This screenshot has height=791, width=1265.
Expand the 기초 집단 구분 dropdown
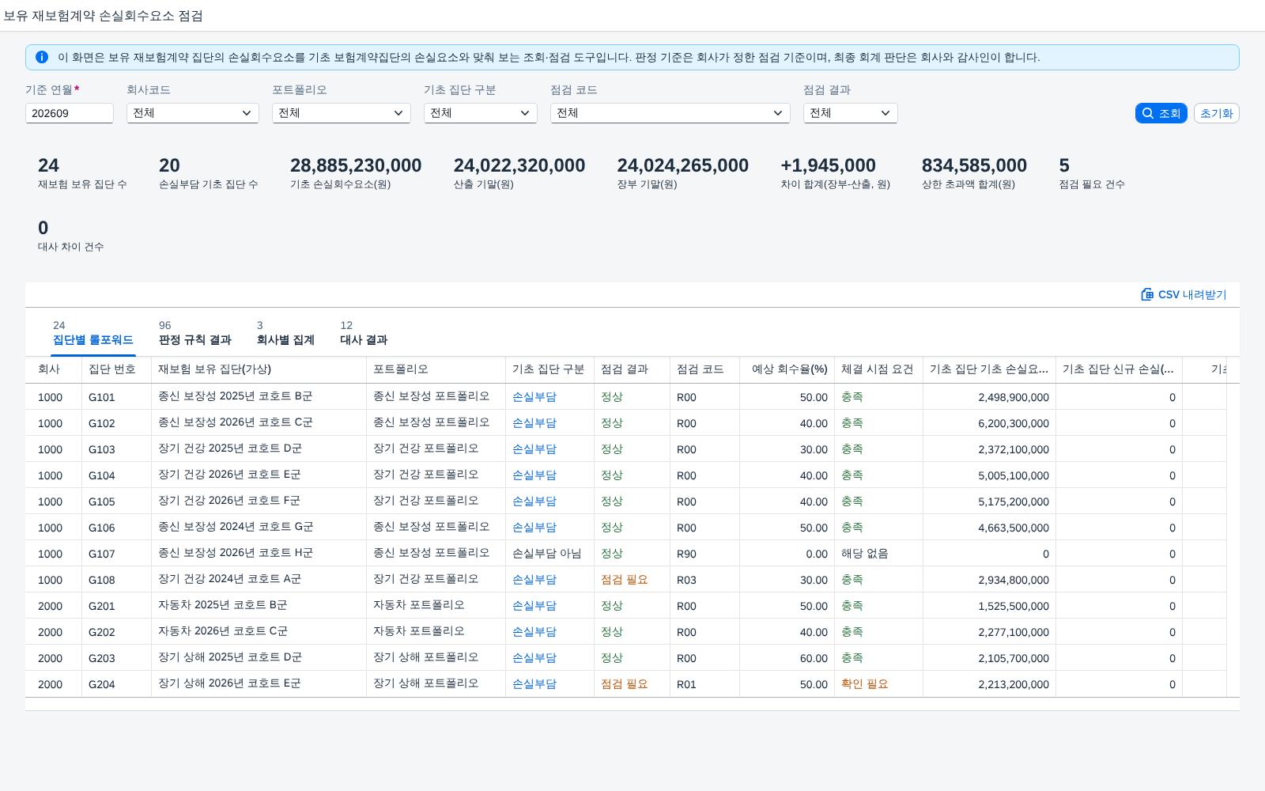coord(481,113)
